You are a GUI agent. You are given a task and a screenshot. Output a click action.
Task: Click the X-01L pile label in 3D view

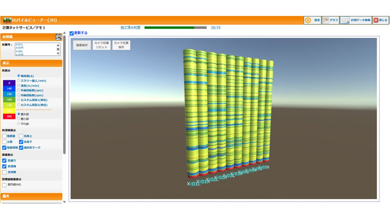click(193, 184)
